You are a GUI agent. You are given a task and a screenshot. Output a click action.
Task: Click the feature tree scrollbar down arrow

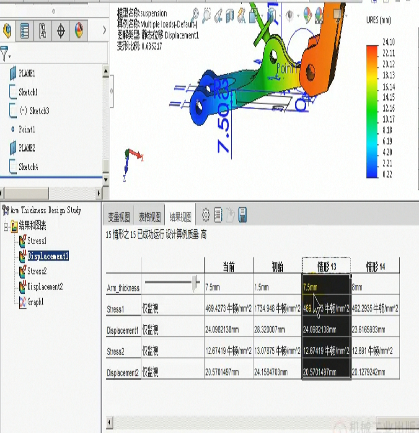click(106, 180)
